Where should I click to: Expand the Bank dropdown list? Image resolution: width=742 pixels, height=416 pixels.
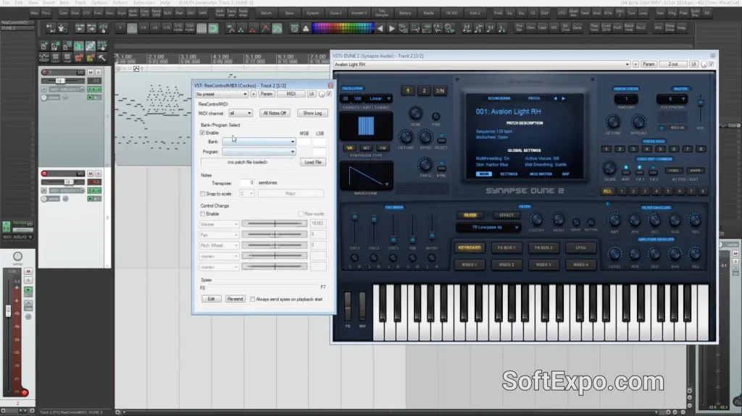click(x=259, y=142)
